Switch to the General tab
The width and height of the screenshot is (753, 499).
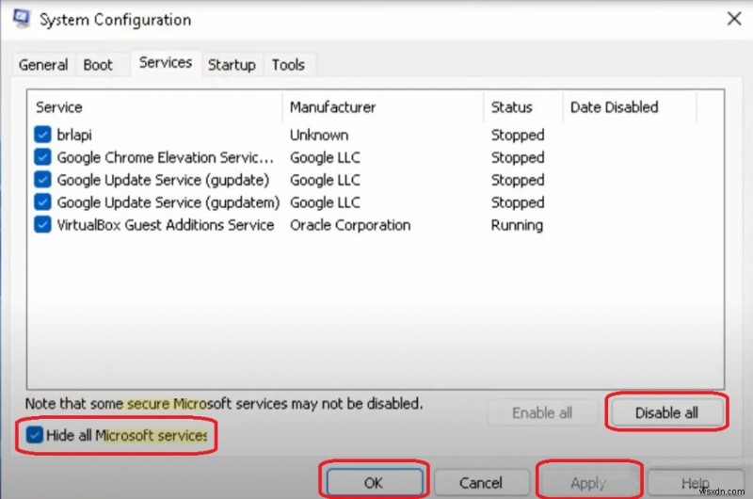coord(43,65)
